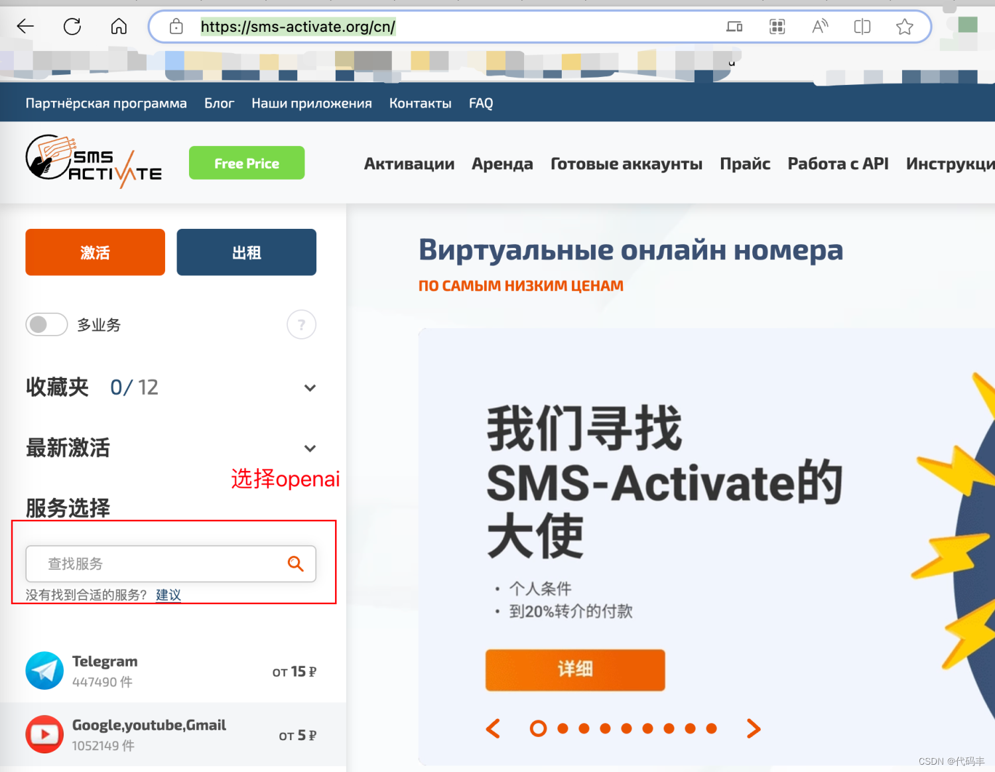This screenshot has height=772, width=995.
Task: Focus the 查找服务 search input field
Action: click(x=170, y=564)
